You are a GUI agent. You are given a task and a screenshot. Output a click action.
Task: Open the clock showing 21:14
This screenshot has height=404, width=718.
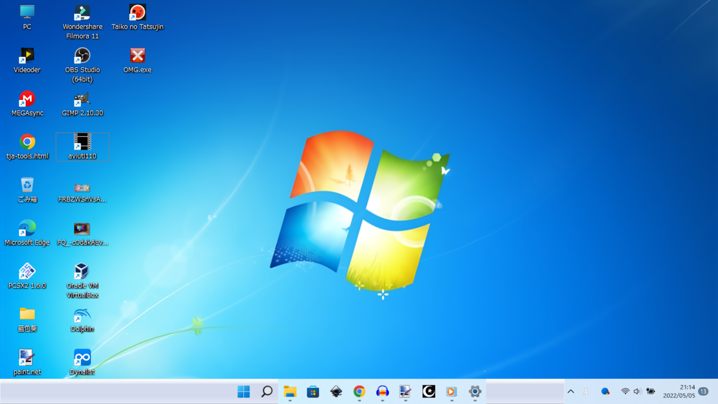pyautogui.click(x=679, y=391)
